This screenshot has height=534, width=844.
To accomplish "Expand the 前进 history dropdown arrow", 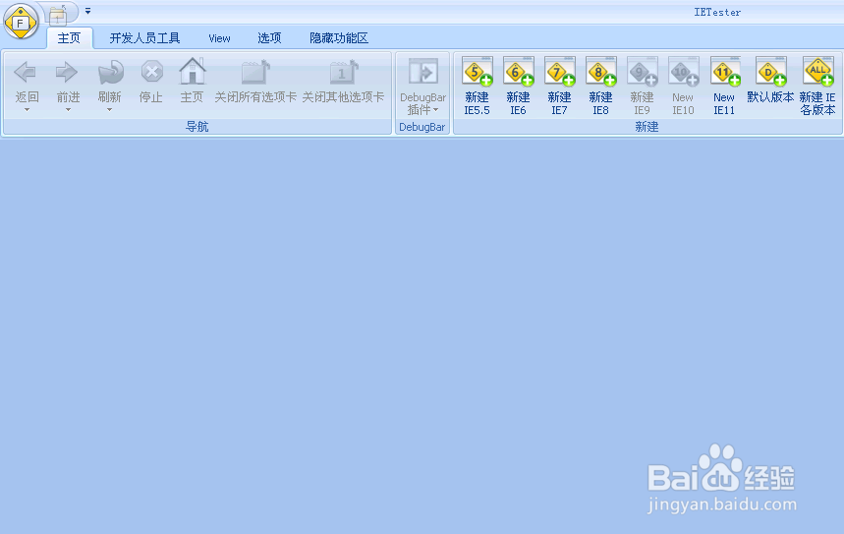I will pos(68,110).
